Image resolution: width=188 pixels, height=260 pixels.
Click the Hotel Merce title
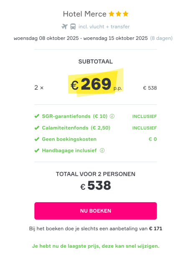coord(84,14)
